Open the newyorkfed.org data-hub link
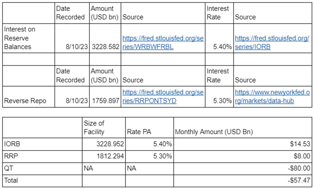 (x=272, y=96)
